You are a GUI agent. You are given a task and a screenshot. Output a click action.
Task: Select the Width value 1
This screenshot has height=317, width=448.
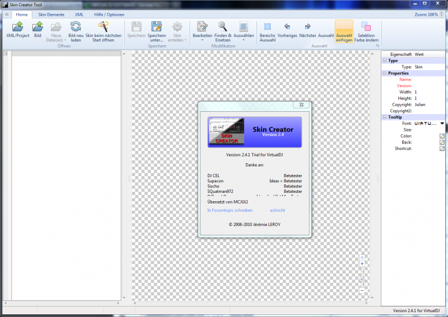point(416,92)
